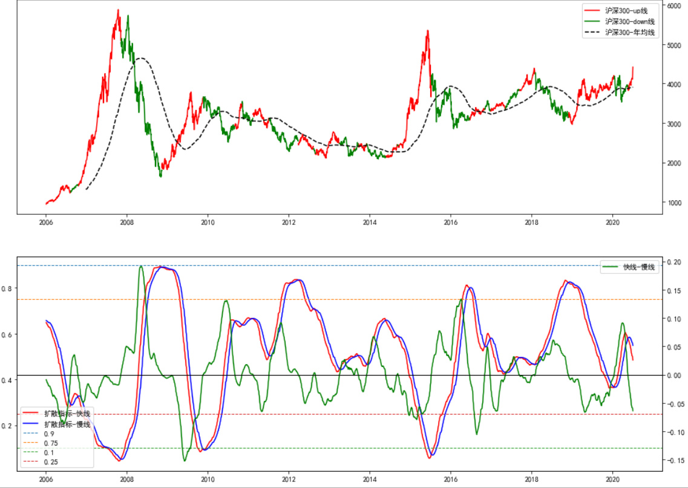Click the green line sample beside 快线-慢线
Viewport: 688px width, 488px height.
tap(610, 267)
